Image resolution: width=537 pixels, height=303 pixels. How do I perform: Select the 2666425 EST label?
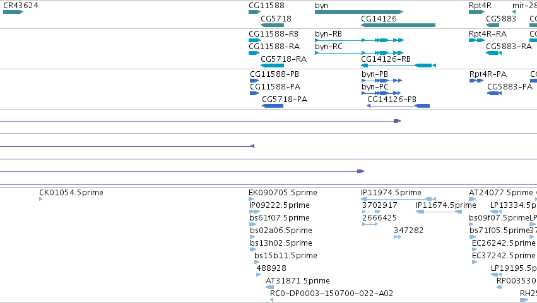[379, 218]
